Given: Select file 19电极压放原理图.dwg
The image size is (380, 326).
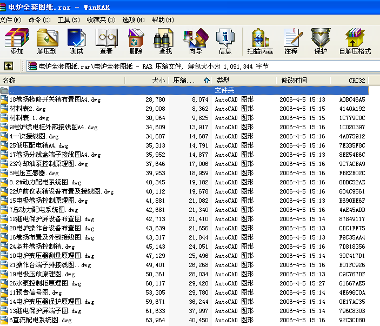Looking at the screenshot, I should coord(42,275).
